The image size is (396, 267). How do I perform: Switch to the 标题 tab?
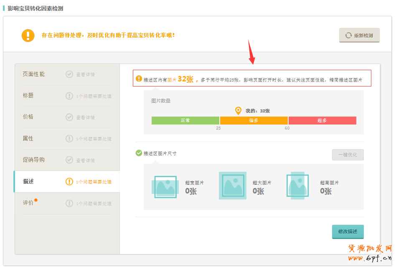click(x=28, y=96)
